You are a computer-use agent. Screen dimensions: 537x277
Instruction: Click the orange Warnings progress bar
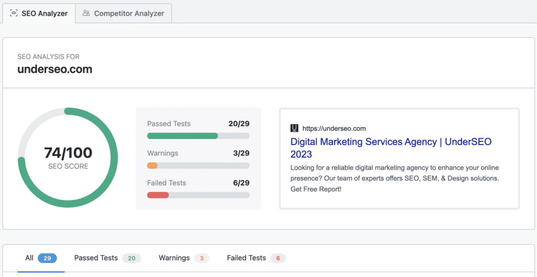click(153, 165)
